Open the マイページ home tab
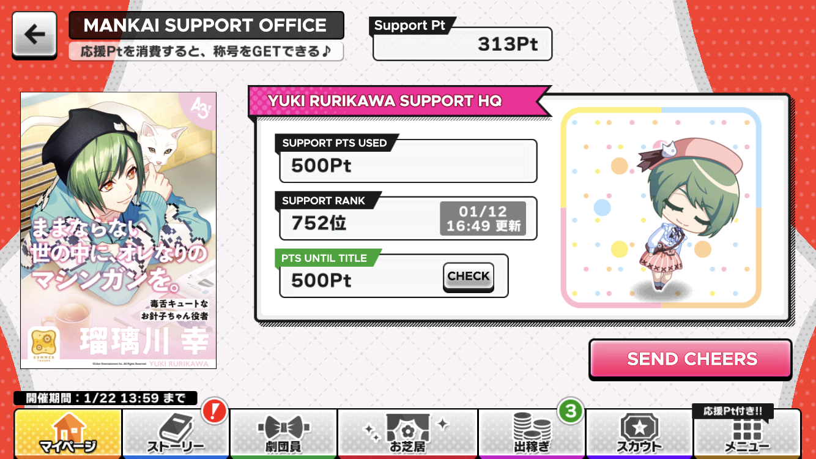 point(68,433)
